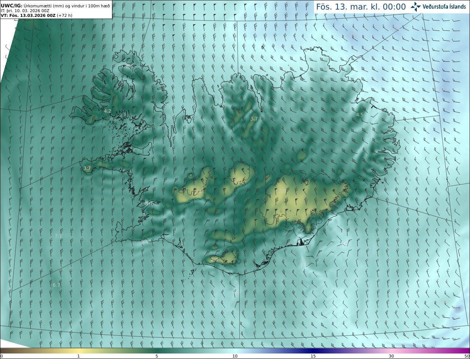The image size is (470, 359).
Task: Click the 5 label on the colour scale
Action: tap(157, 356)
